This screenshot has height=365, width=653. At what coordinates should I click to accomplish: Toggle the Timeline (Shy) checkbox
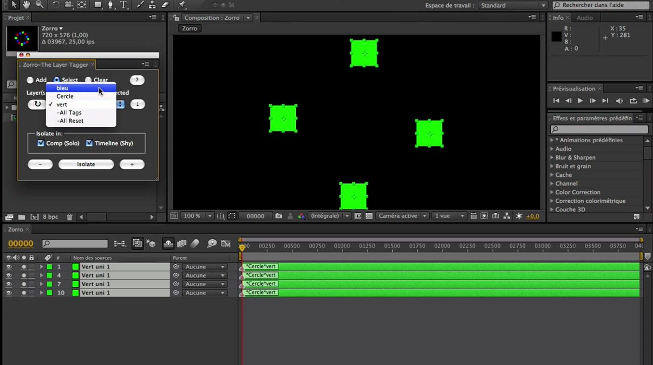89,143
